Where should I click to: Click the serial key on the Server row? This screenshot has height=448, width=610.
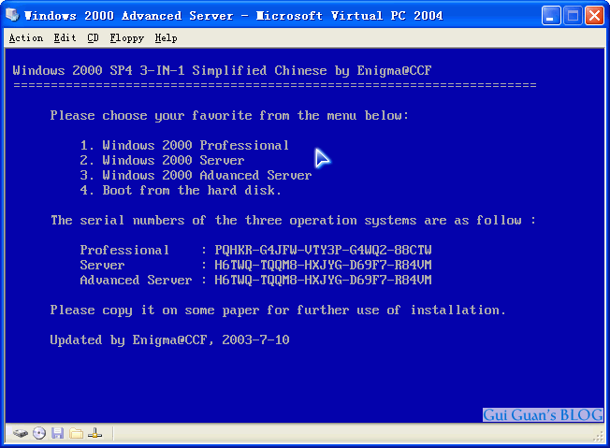click(x=323, y=266)
